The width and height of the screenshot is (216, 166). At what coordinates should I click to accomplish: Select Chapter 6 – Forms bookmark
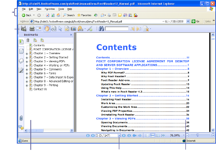45,73
